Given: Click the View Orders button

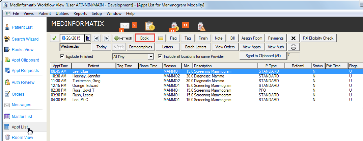Looking at the screenshot, I should tap(225, 47).
